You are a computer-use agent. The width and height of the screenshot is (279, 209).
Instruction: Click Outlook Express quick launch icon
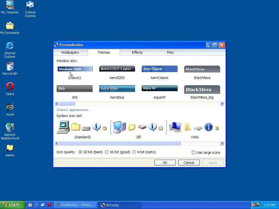click(x=43, y=205)
